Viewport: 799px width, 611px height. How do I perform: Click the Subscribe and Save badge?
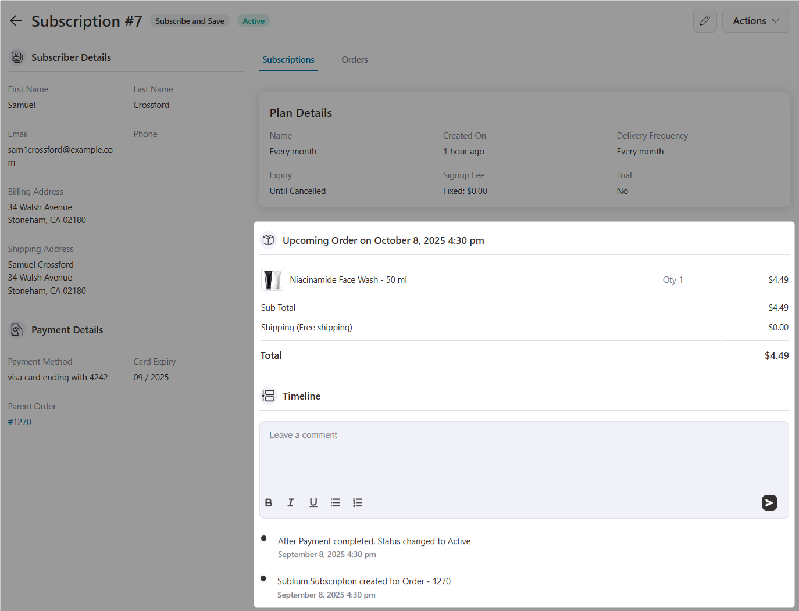[x=190, y=20]
